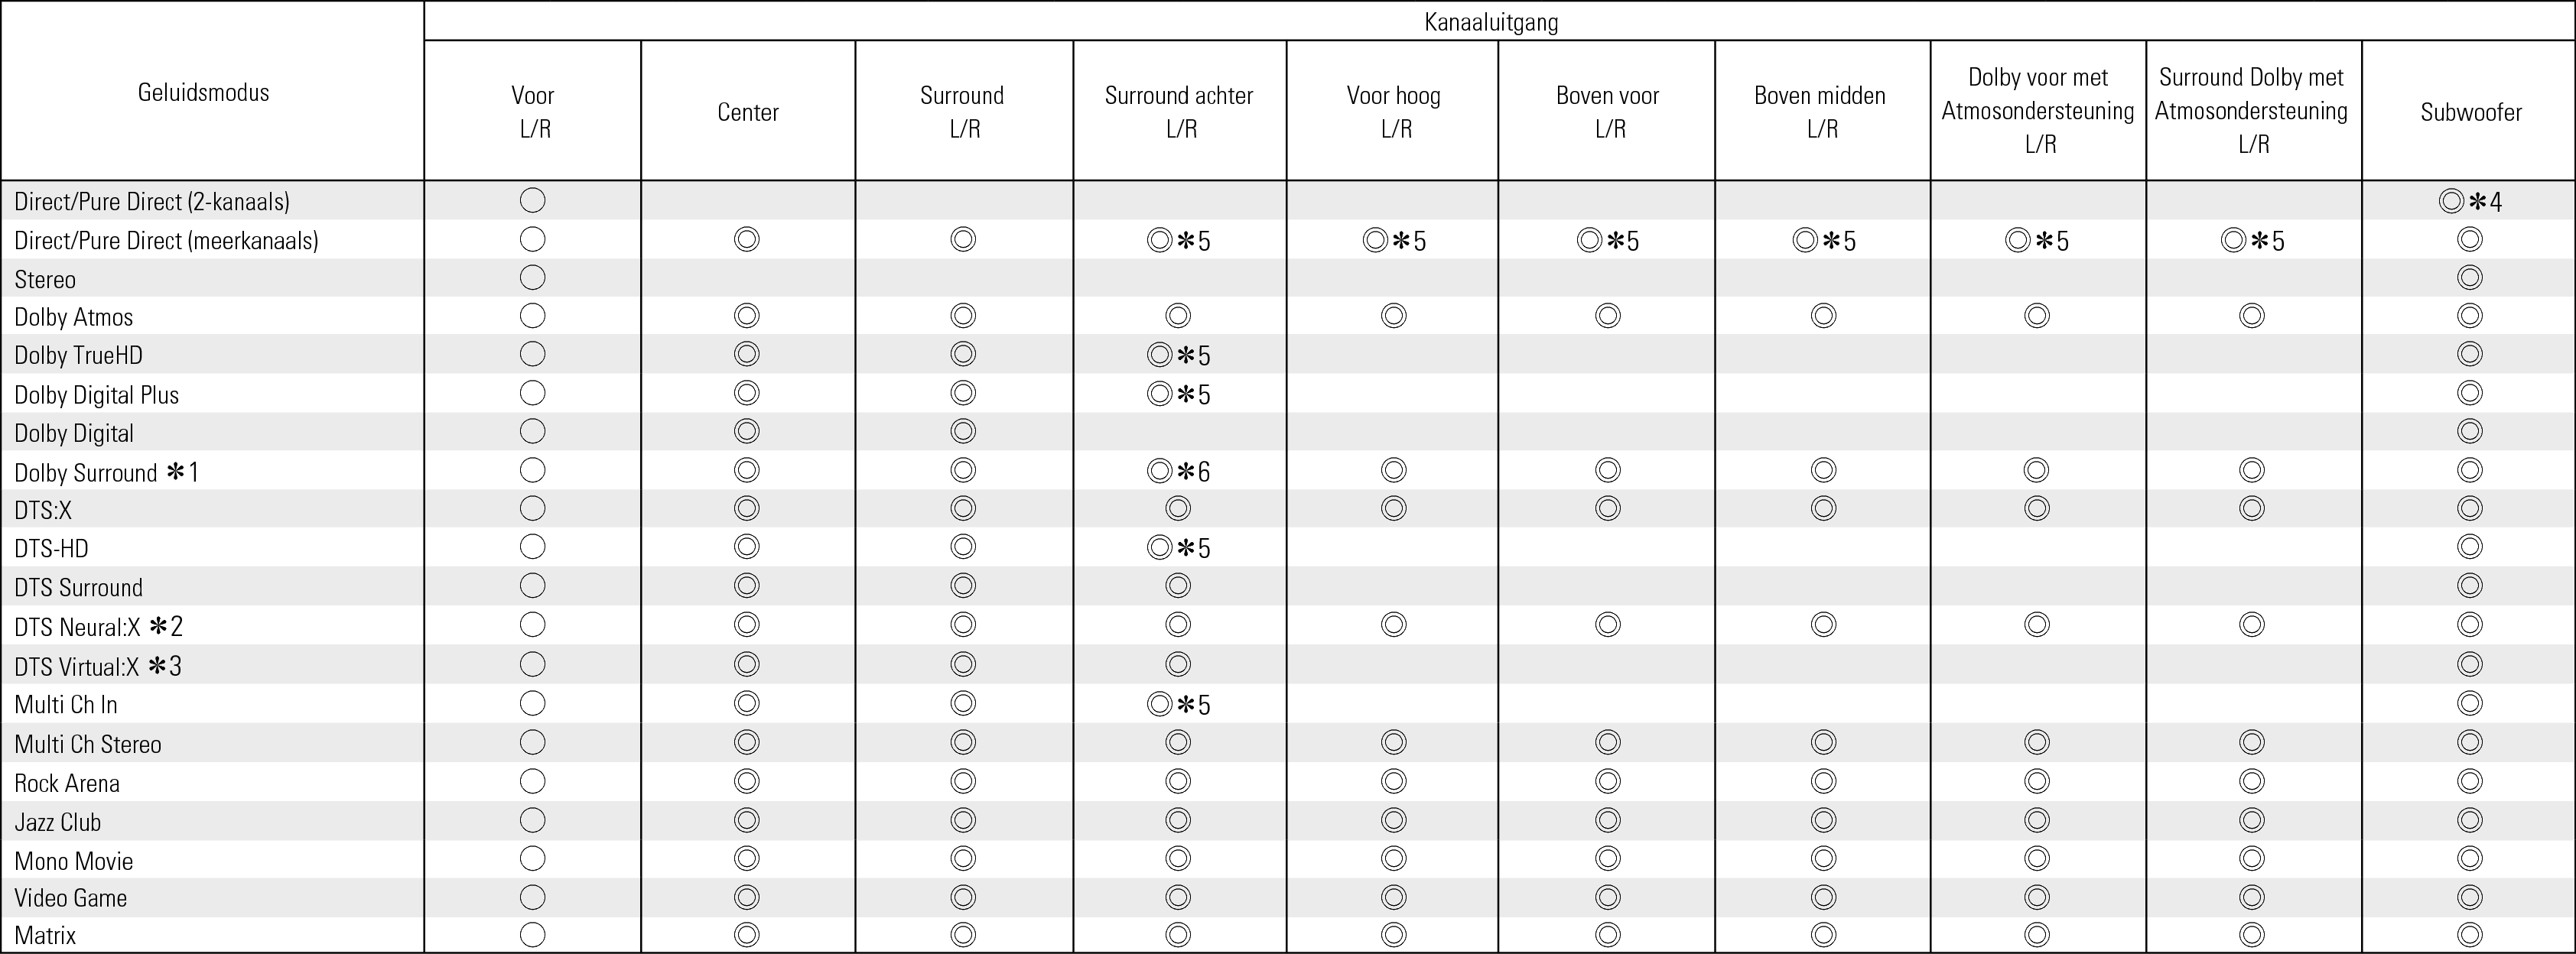Click the Mono Movie row label
The width and height of the screenshot is (2576, 954).
(74, 861)
